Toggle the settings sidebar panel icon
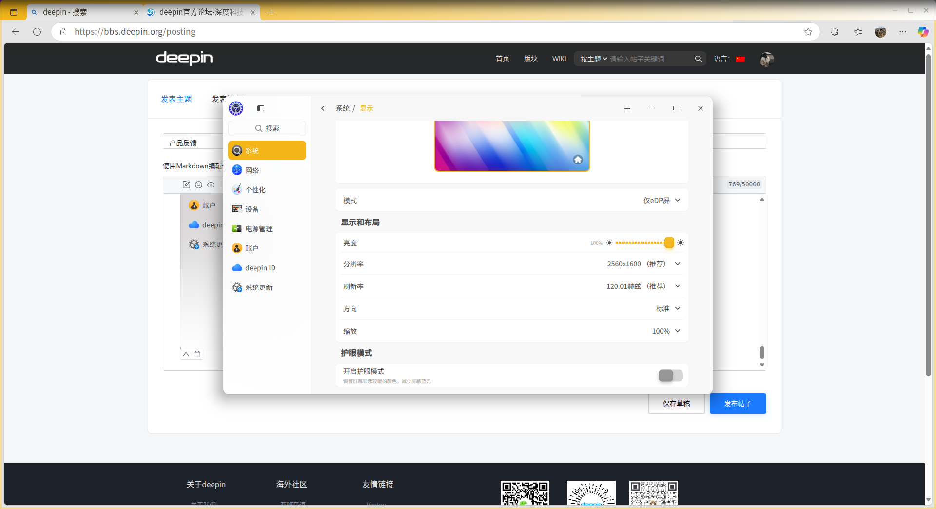Image resolution: width=936 pixels, height=509 pixels. click(x=261, y=108)
